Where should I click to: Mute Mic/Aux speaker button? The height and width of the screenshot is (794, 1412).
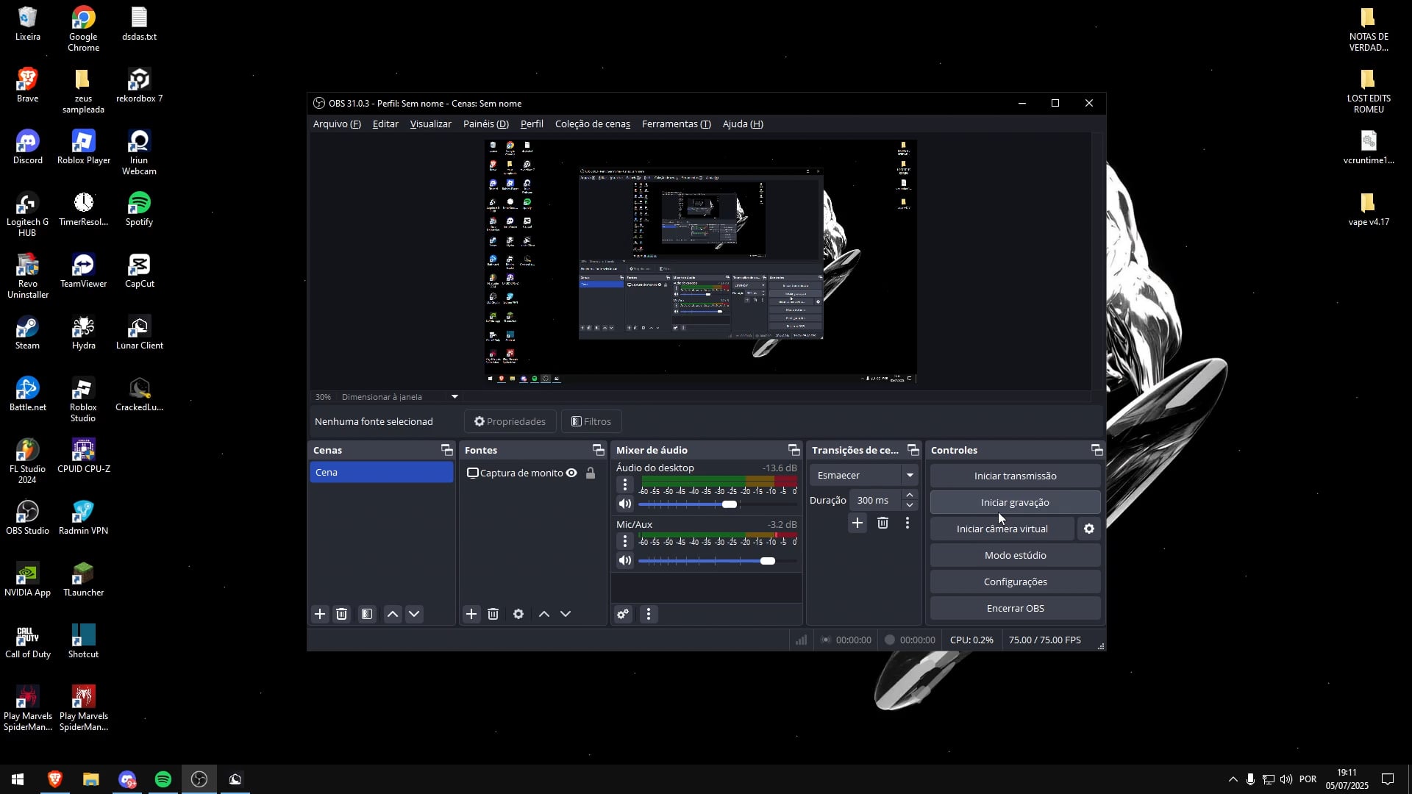click(x=625, y=560)
